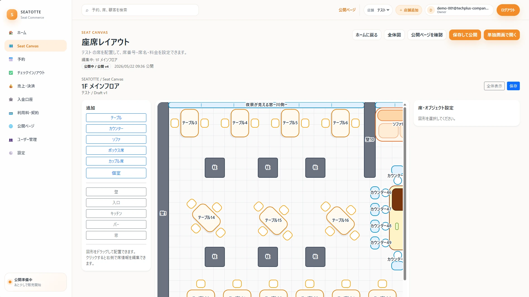The height and width of the screenshot is (297, 529).
Task: Add a 壁 object from palette
Action: [116, 192]
